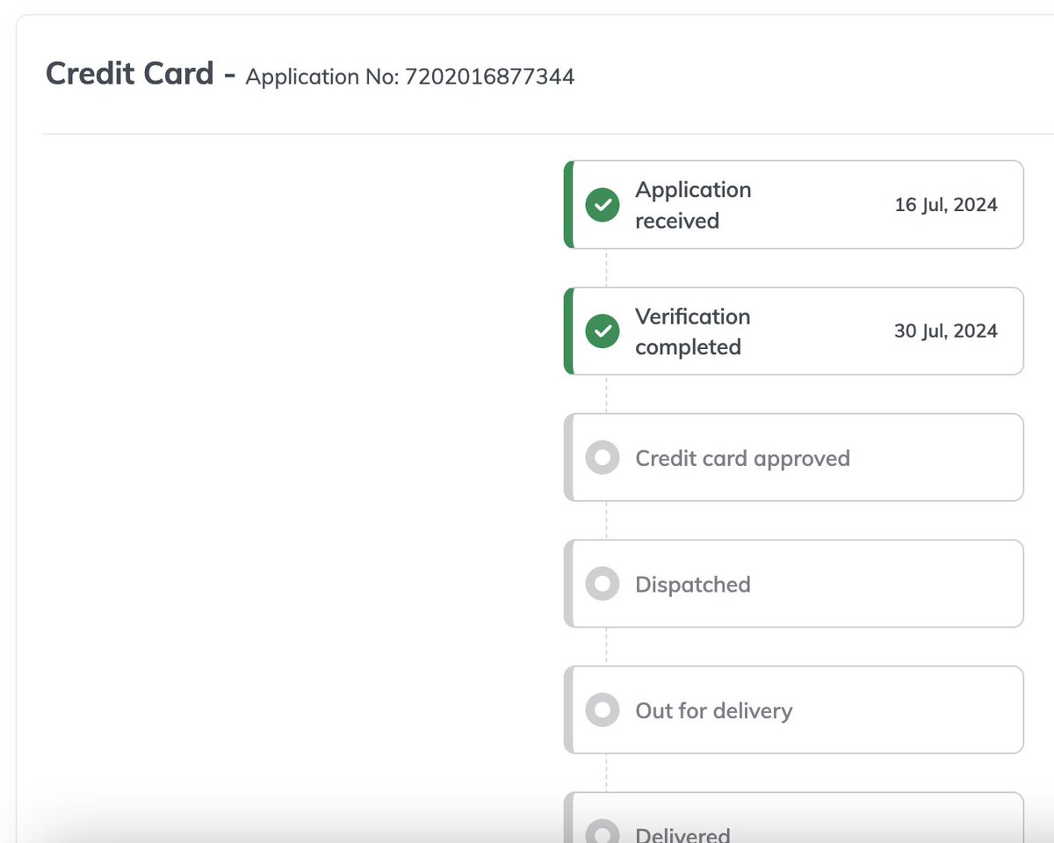Click the Application No 7202016877344 text
The image size is (1054, 843).
pyautogui.click(x=408, y=77)
